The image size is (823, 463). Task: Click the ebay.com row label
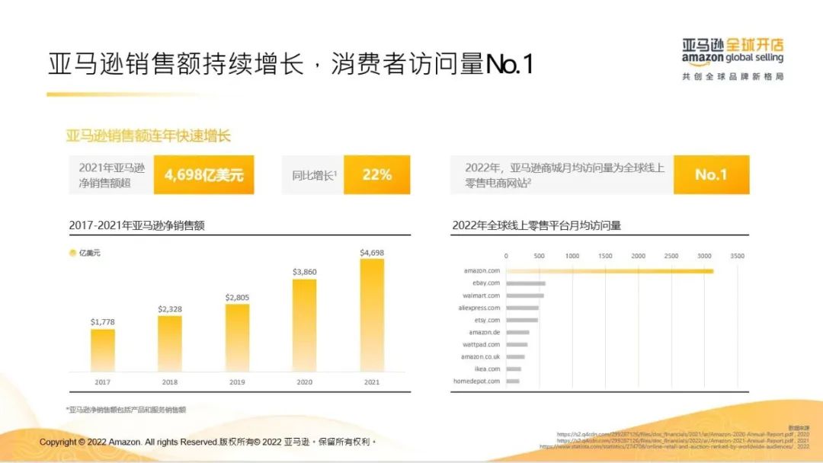click(x=486, y=283)
